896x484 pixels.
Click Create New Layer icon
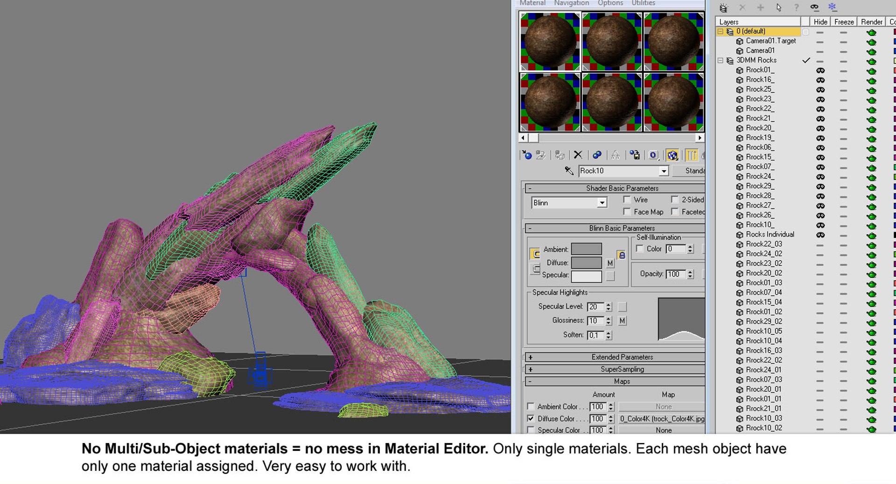(x=723, y=7)
